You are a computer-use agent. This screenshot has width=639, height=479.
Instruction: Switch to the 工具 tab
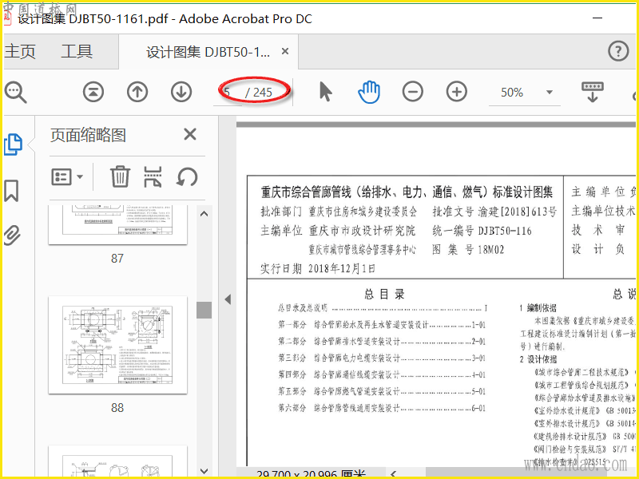tap(77, 52)
